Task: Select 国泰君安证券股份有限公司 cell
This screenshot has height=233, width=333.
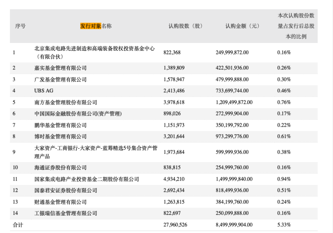Action: (x=66, y=190)
